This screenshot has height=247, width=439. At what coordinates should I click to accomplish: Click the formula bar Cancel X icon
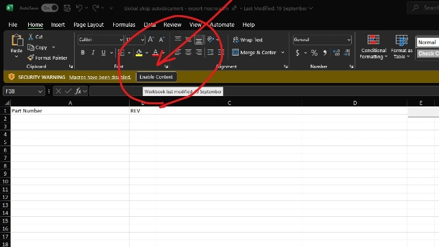58,91
